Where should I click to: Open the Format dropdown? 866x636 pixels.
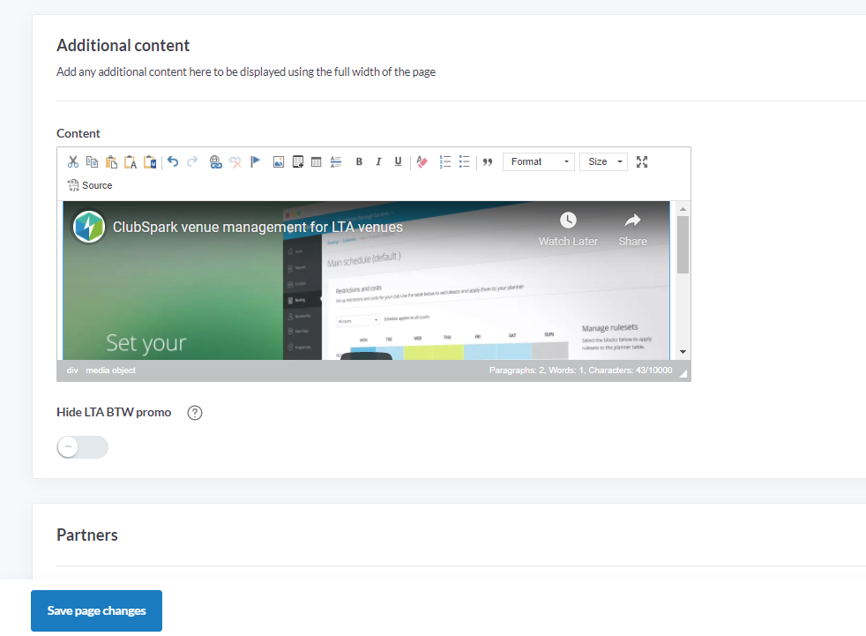pos(538,161)
